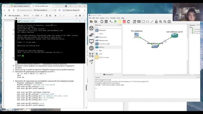Reload all nodes icon in GNS3 toolbar
The height and width of the screenshot is (114, 203).
pyautogui.click(x=128, y=22)
